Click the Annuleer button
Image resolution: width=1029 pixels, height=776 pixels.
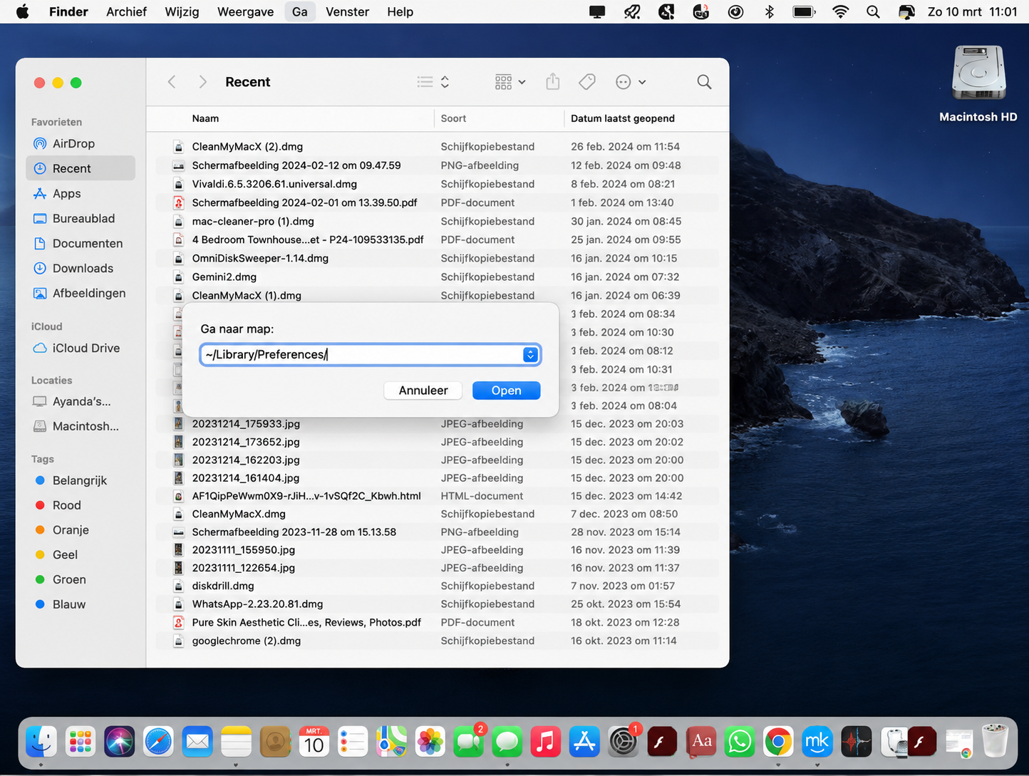point(423,390)
